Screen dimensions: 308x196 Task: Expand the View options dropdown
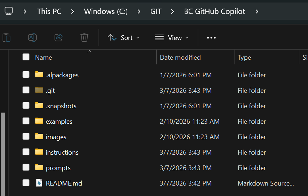[172, 38]
